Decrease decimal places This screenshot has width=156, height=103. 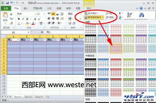tap(74, 23)
